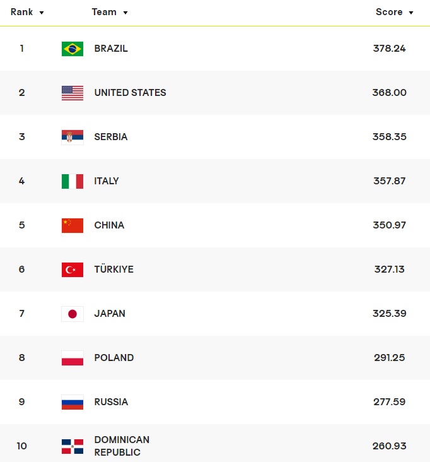Click the Italy flag icon
Screen dimensions: 430x462
point(73,181)
